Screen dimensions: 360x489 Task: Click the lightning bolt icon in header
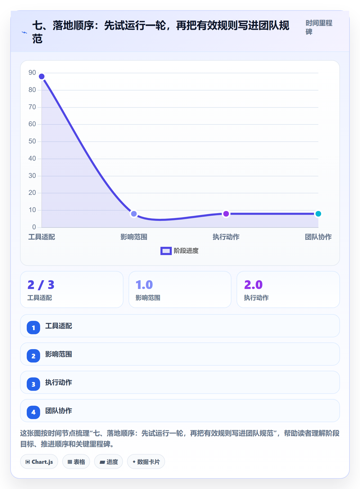click(24, 32)
